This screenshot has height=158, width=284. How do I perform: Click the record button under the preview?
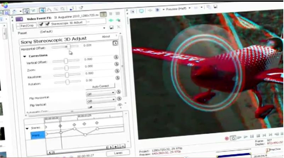(226, 138)
